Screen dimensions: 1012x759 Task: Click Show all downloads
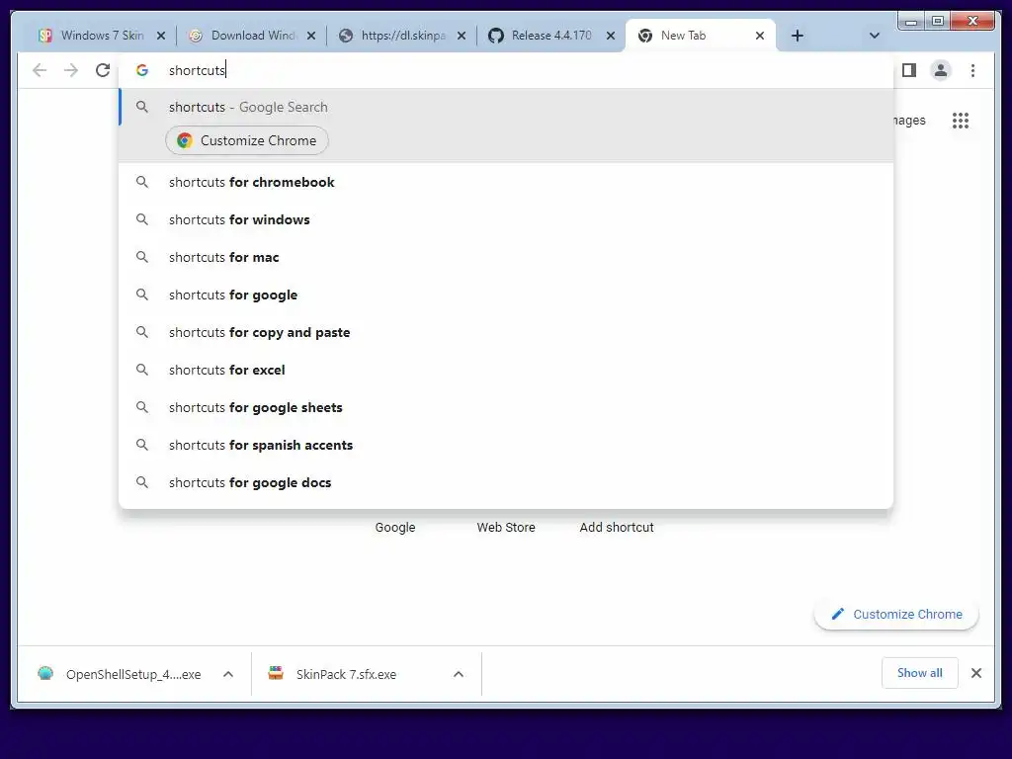[x=920, y=673]
